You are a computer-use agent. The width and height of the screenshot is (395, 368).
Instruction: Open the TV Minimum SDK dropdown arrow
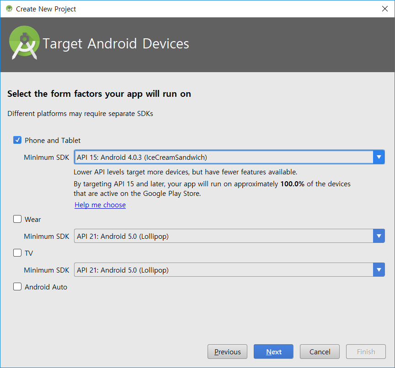[x=379, y=270]
